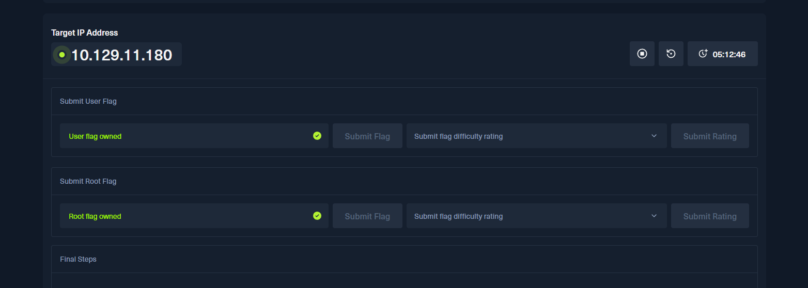
Task: Reset the target machine
Action: (671, 54)
